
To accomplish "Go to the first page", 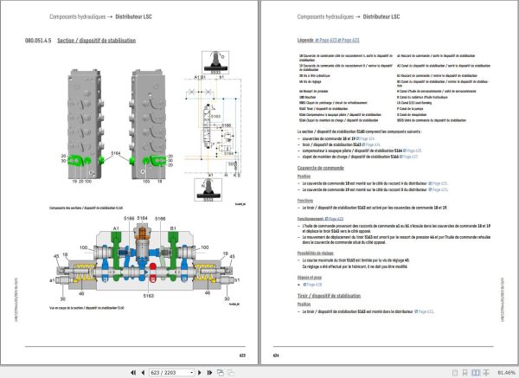I will pos(133,373).
